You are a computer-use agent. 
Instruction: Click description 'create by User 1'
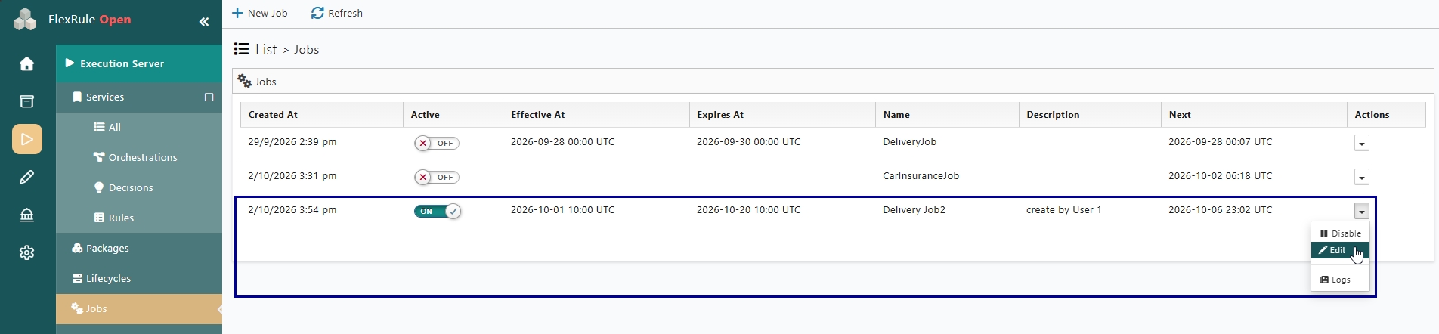1063,209
